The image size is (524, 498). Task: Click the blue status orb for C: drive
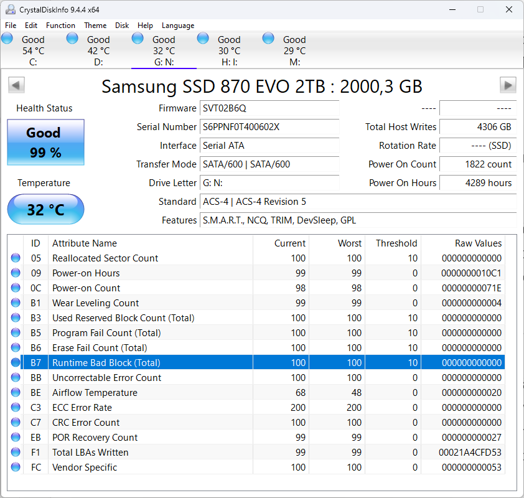pos(7,38)
